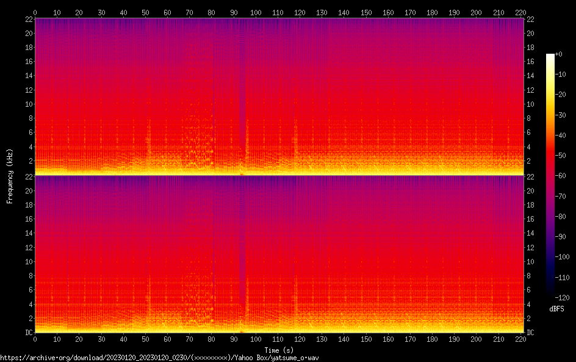Screen dimensions: 576x362
Task: Click the "Time (s)" axis label
Action: 280,350
